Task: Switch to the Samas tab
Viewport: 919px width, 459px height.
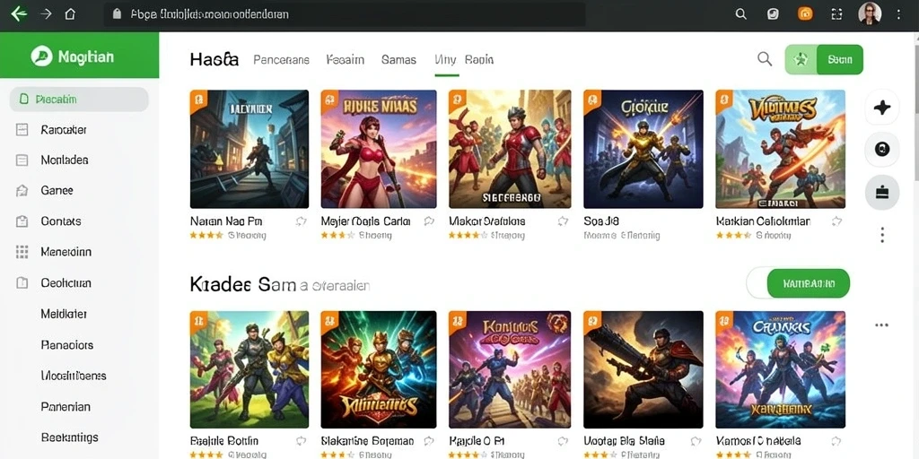Action: pyautogui.click(x=398, y=60)
